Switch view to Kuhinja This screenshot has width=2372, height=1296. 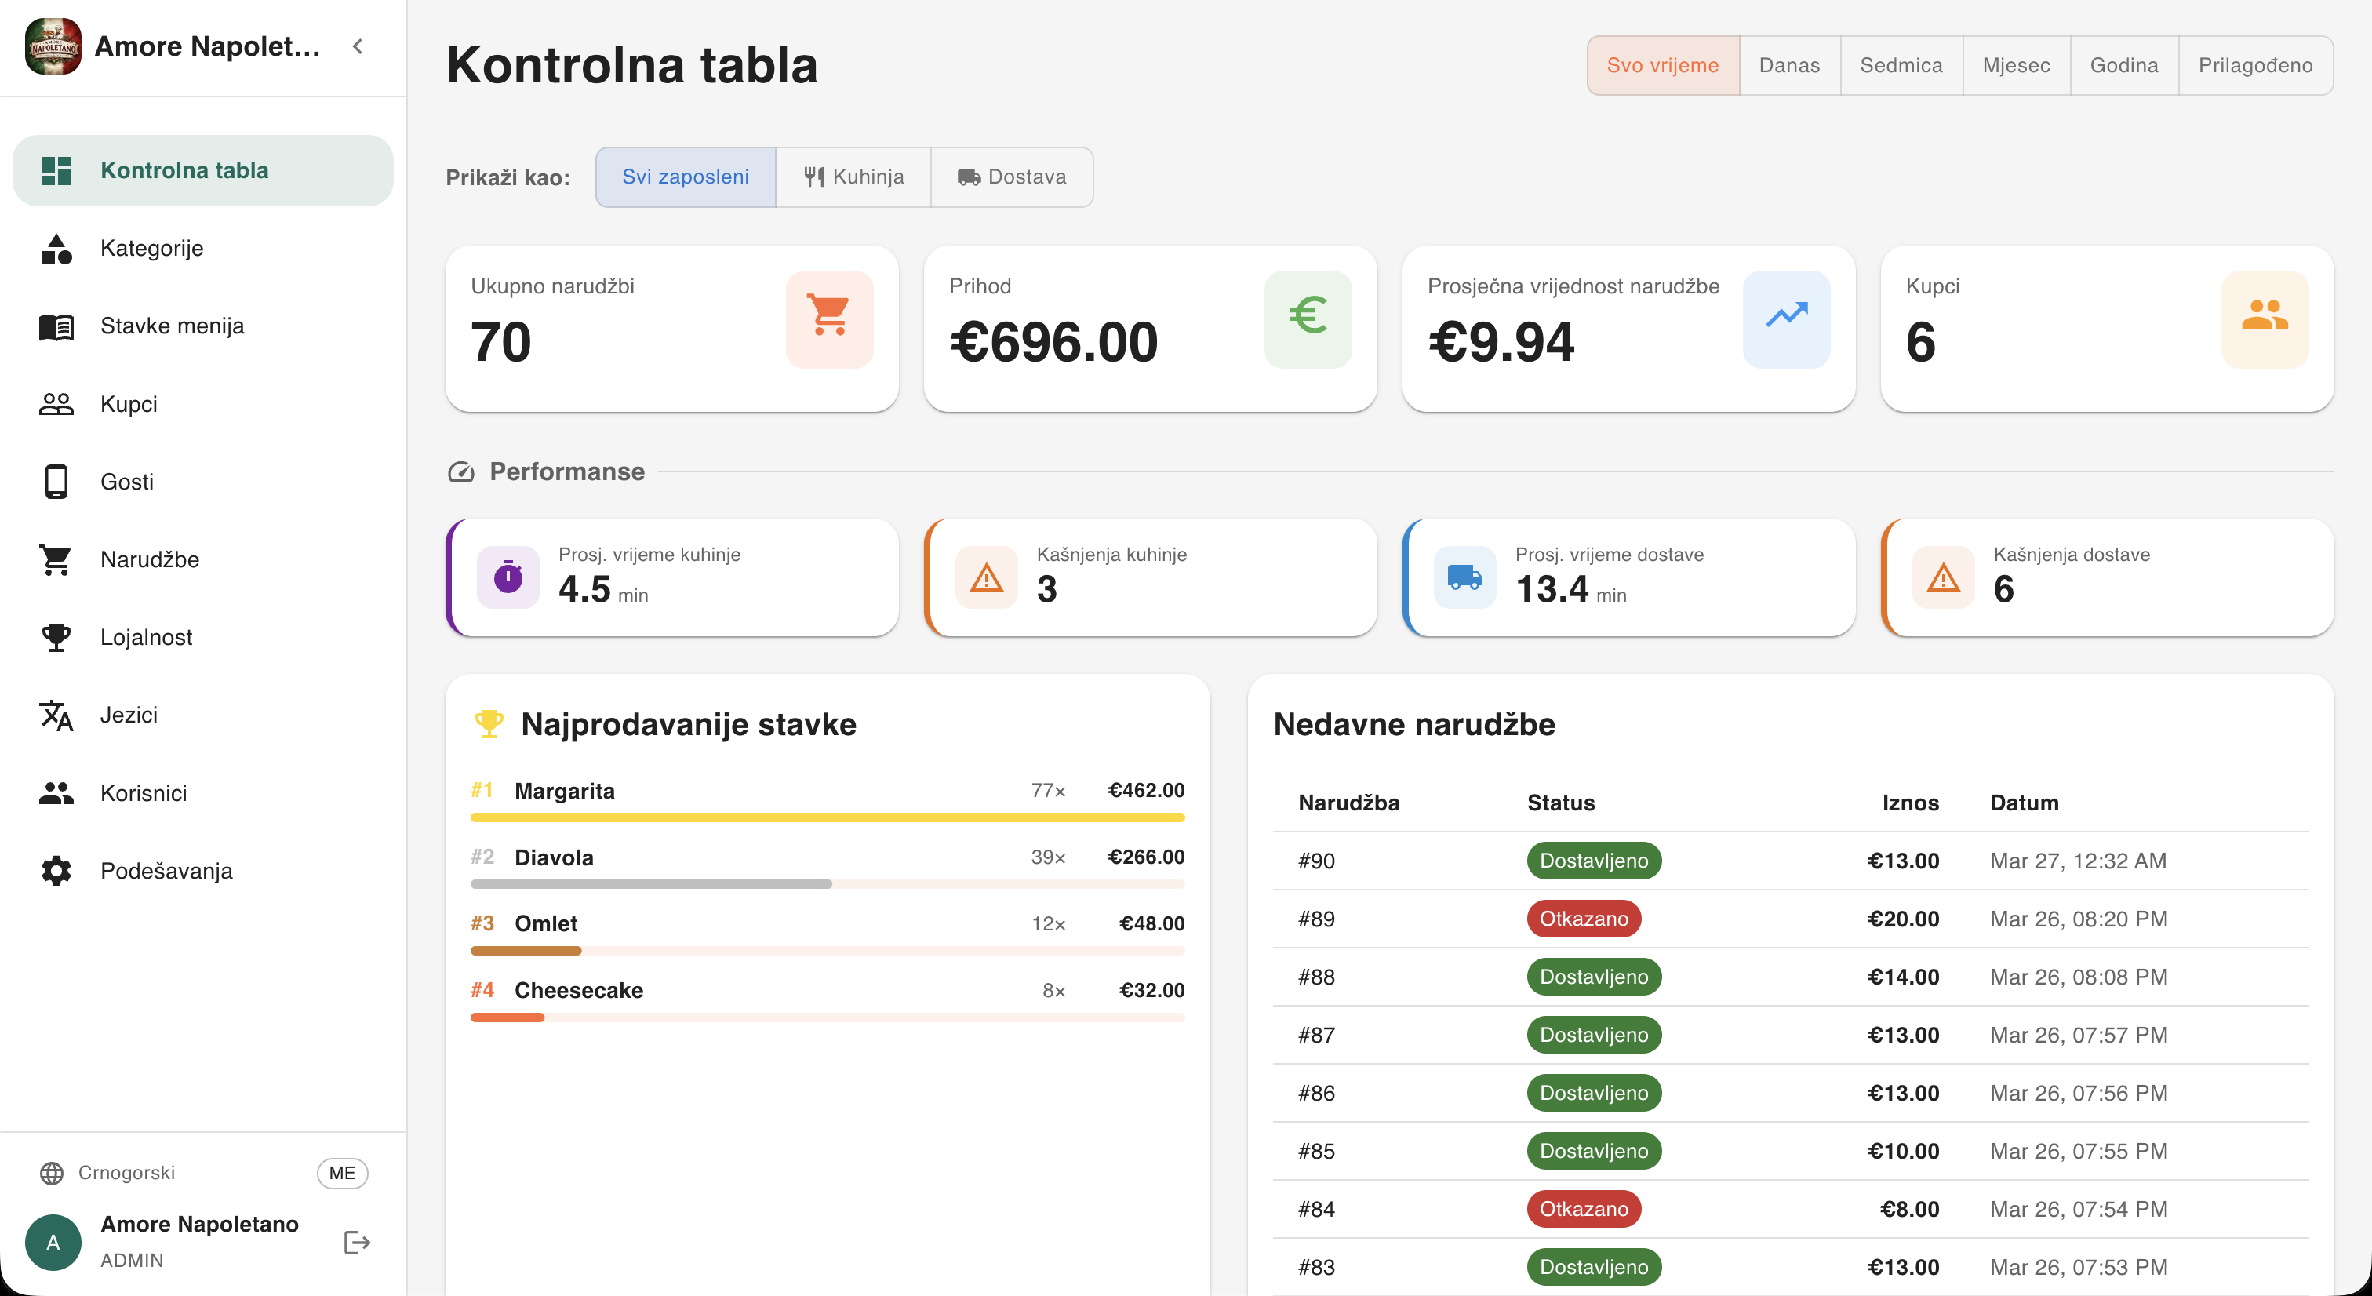[x=853, y=177]
